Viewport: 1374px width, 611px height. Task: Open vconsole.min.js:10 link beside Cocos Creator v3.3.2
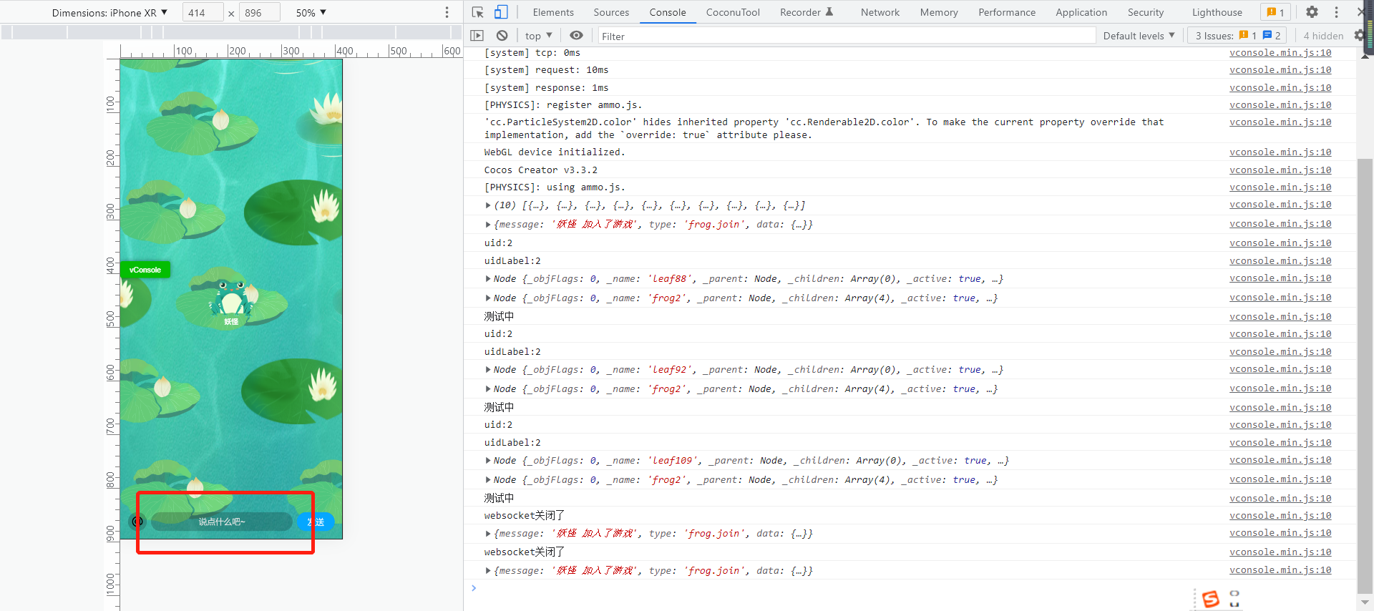1280,170
